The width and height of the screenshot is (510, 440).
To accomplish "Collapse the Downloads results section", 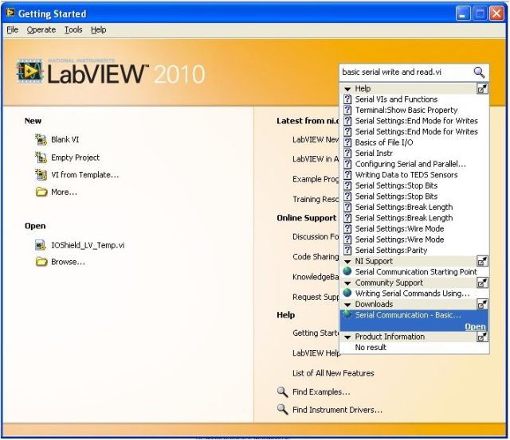I will pyautogui.click(x=347, y=304).
